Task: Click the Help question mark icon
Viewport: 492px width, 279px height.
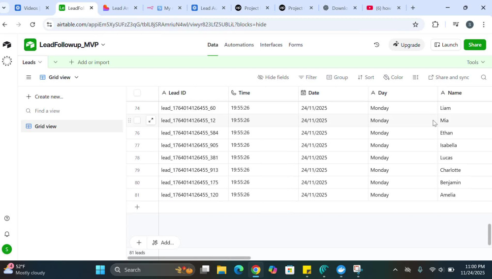Action: [7, 218]
